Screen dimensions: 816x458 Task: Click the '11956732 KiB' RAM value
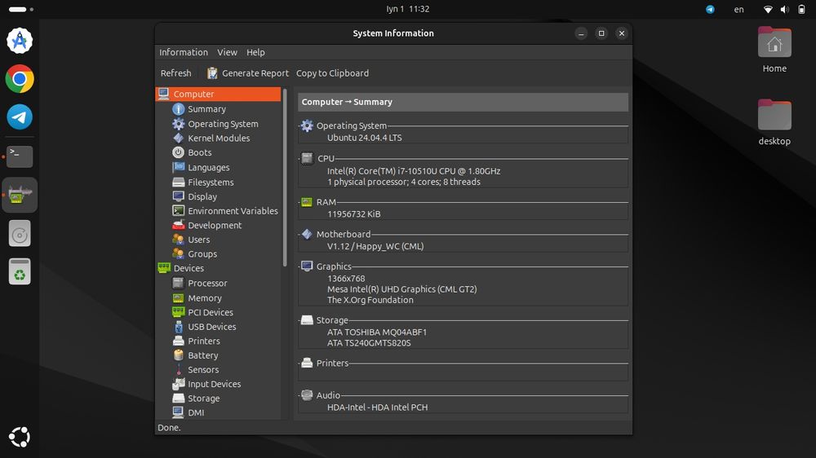(354, 214)
